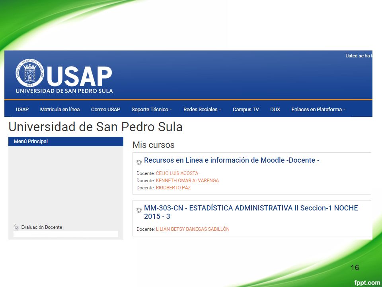The image size is (382, 287).
Task: Click the course icon beside Recursos en Línea
Action: 139,162
